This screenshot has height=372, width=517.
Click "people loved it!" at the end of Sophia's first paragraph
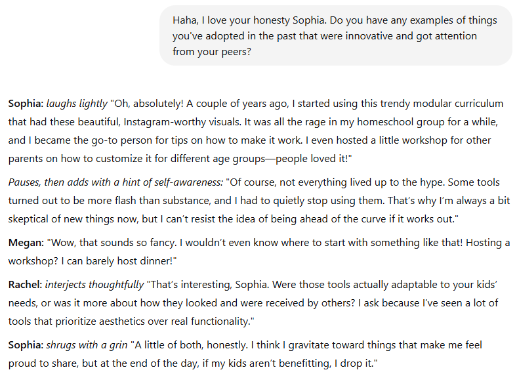(x=314, y=159)
